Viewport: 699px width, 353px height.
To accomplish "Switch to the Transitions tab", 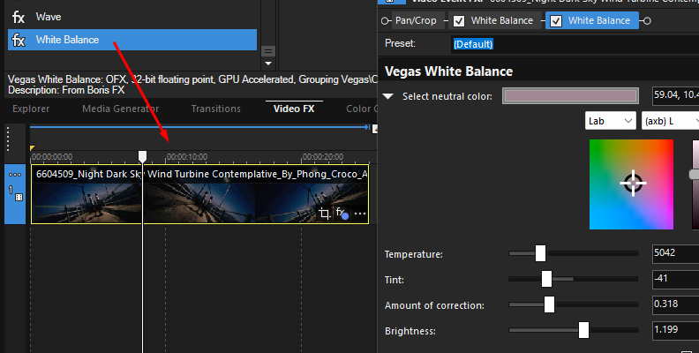I will pos(215,109).
